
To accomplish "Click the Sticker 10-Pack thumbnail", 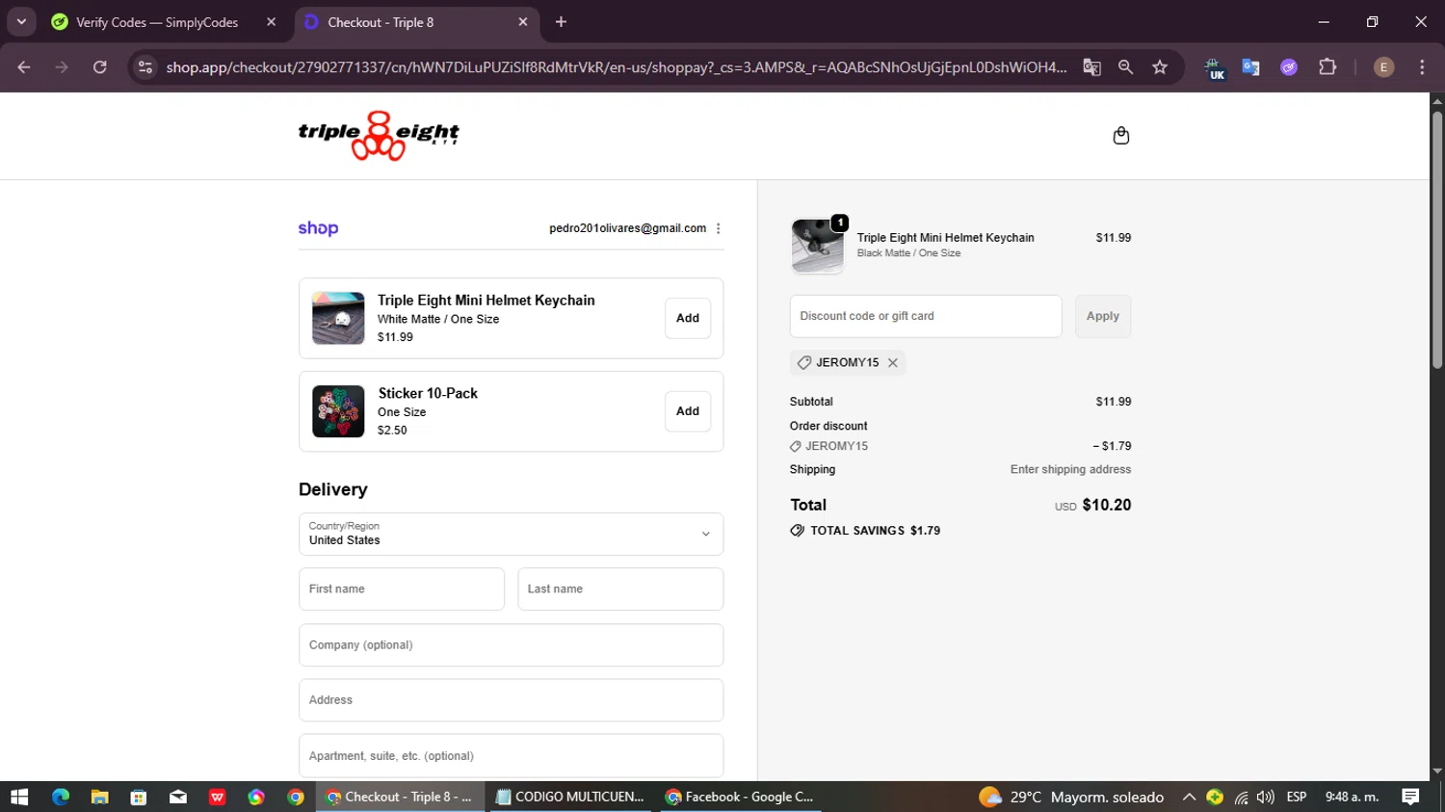I will tap(338, 411).
